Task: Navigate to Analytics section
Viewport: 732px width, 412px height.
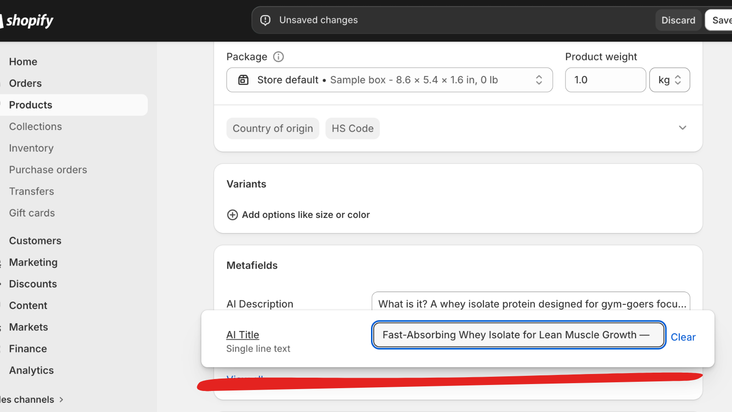Action: 31,370
